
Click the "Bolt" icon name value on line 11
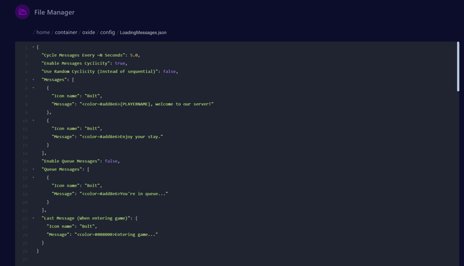(x=92, y=129)
